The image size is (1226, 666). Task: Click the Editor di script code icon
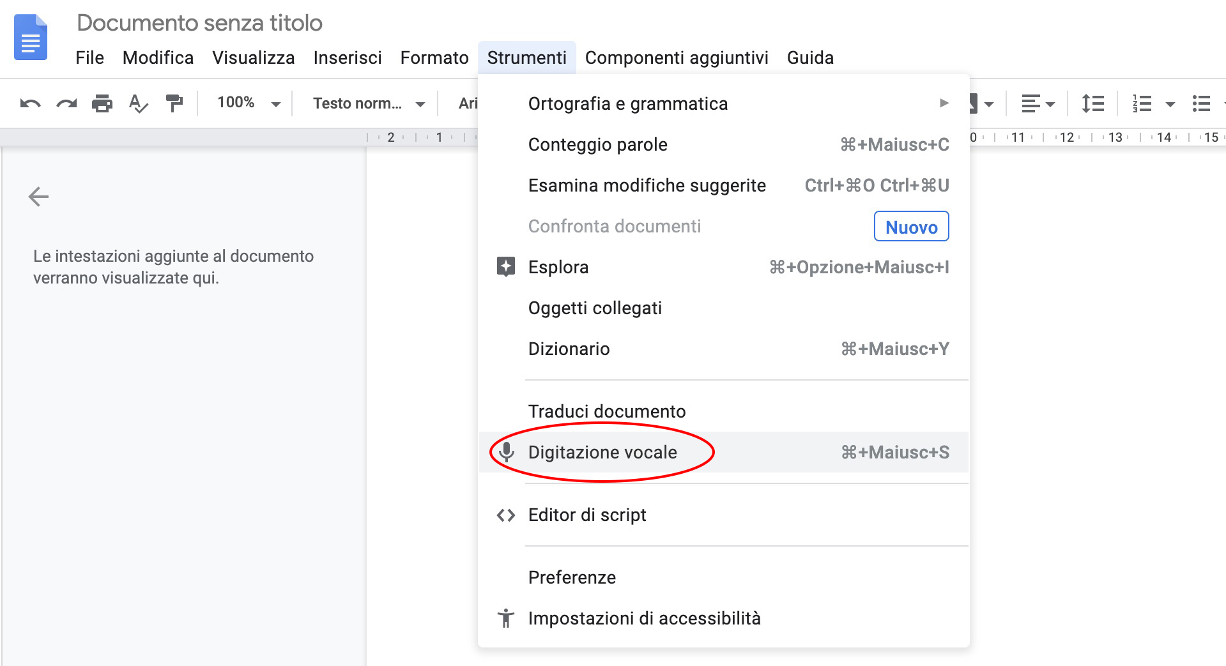507,515
